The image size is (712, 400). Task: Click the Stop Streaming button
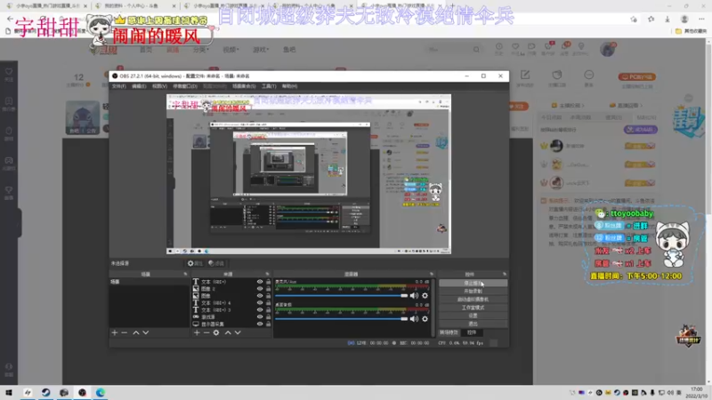[x=473, y=283]
